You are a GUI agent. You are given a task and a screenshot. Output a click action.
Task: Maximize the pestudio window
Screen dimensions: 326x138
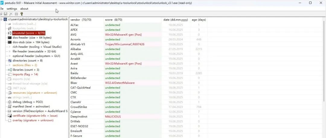point(310,3)
